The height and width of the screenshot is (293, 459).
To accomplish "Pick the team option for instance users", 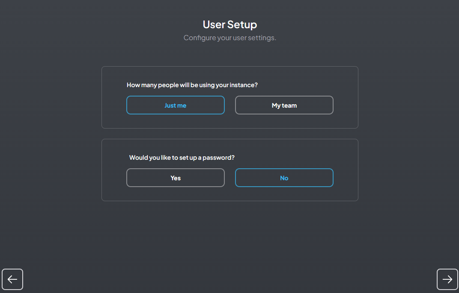I will (x=284, y=105).
